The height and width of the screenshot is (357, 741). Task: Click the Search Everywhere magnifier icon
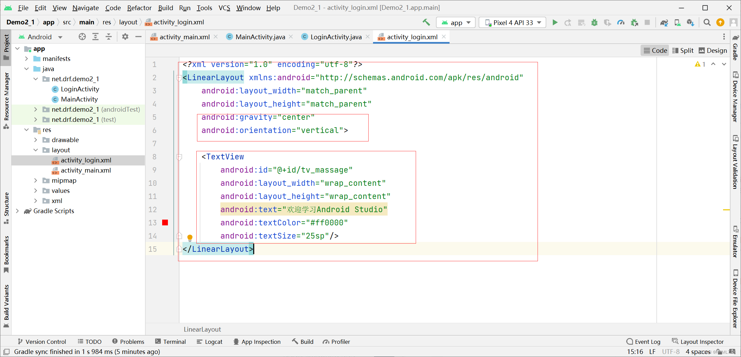coord(707,22)
